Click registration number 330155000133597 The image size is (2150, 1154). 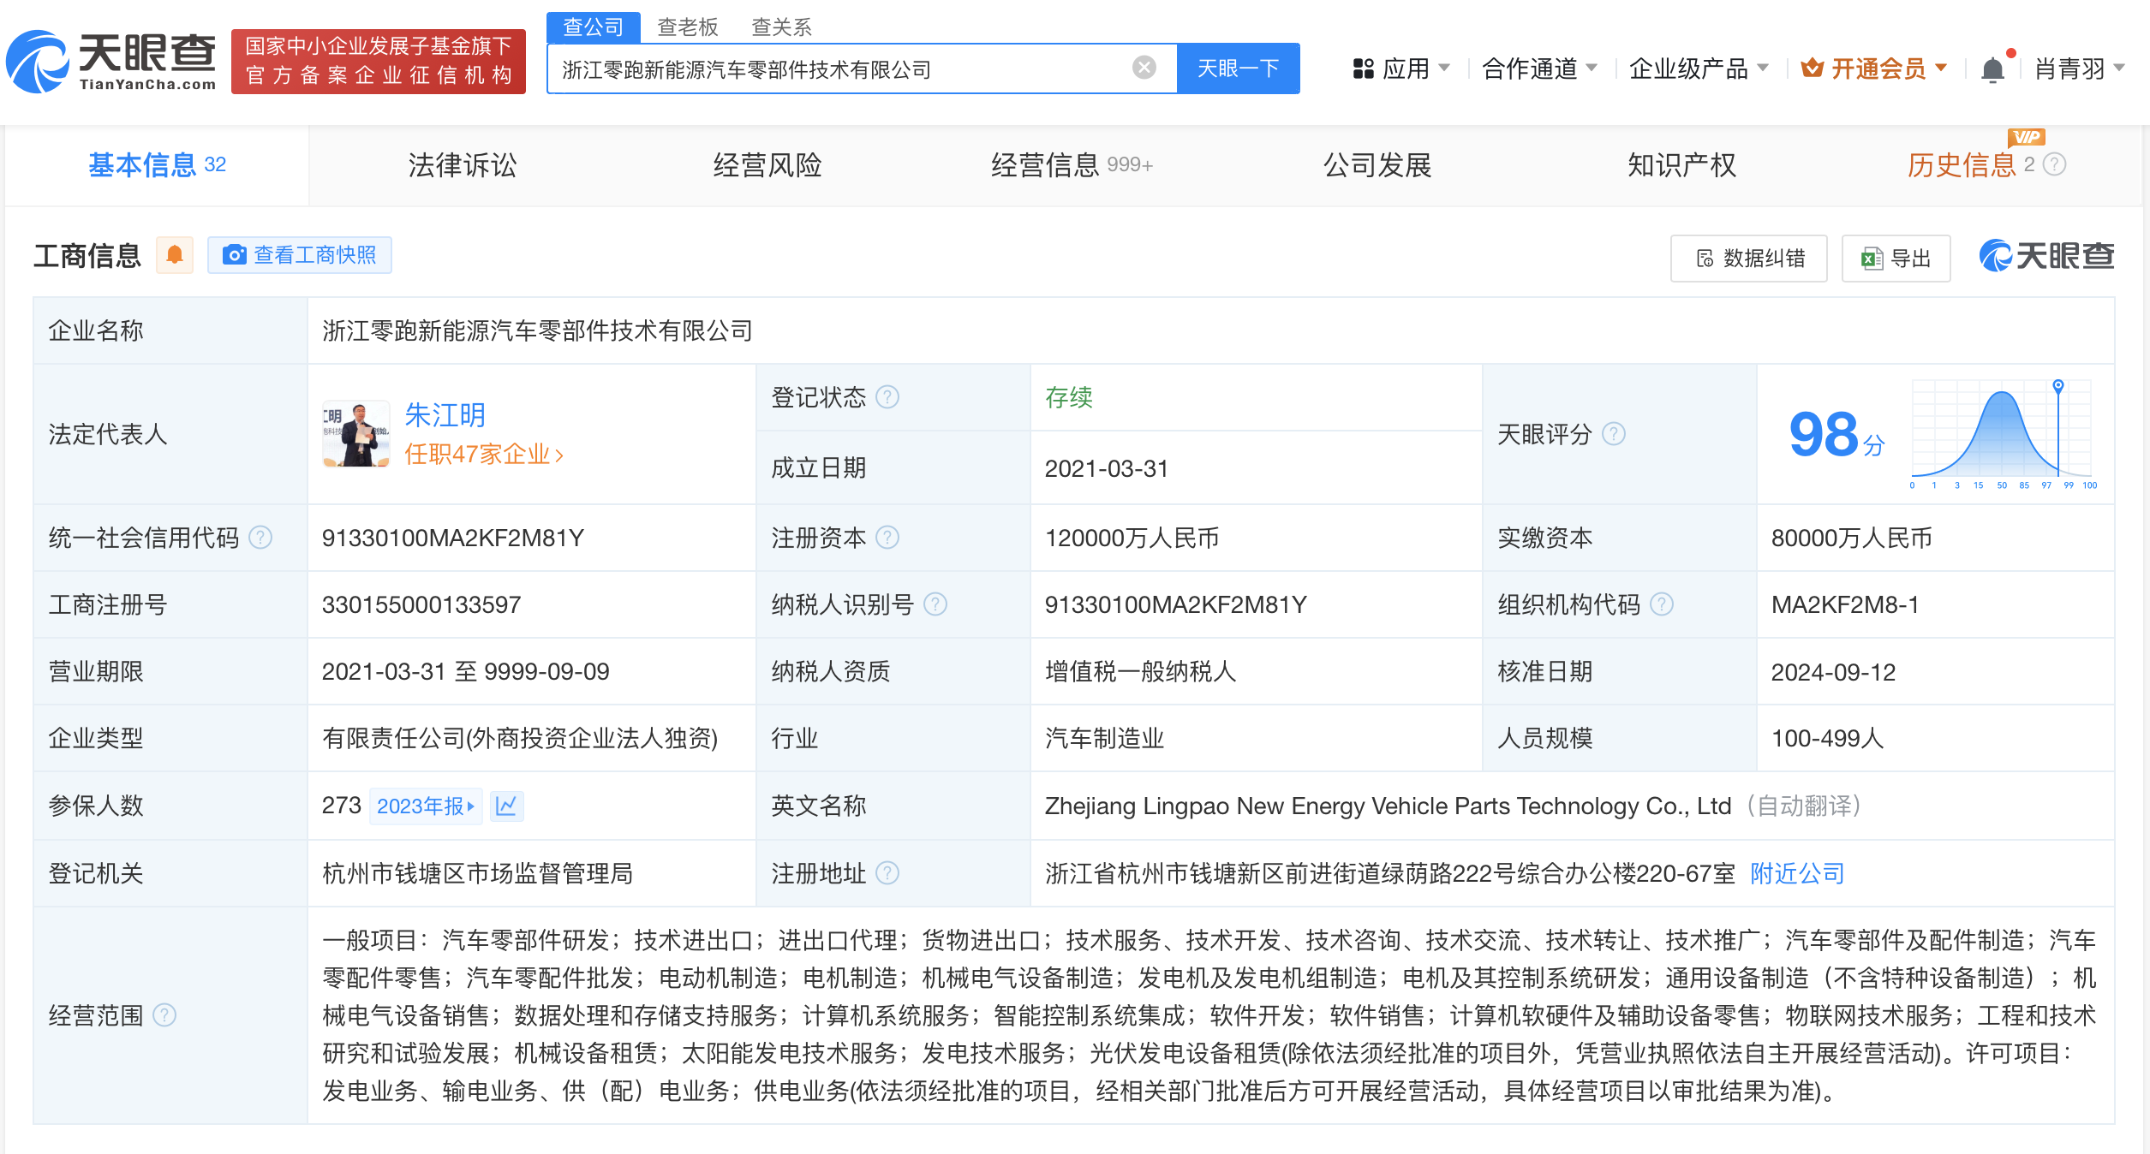coord(421,604)
